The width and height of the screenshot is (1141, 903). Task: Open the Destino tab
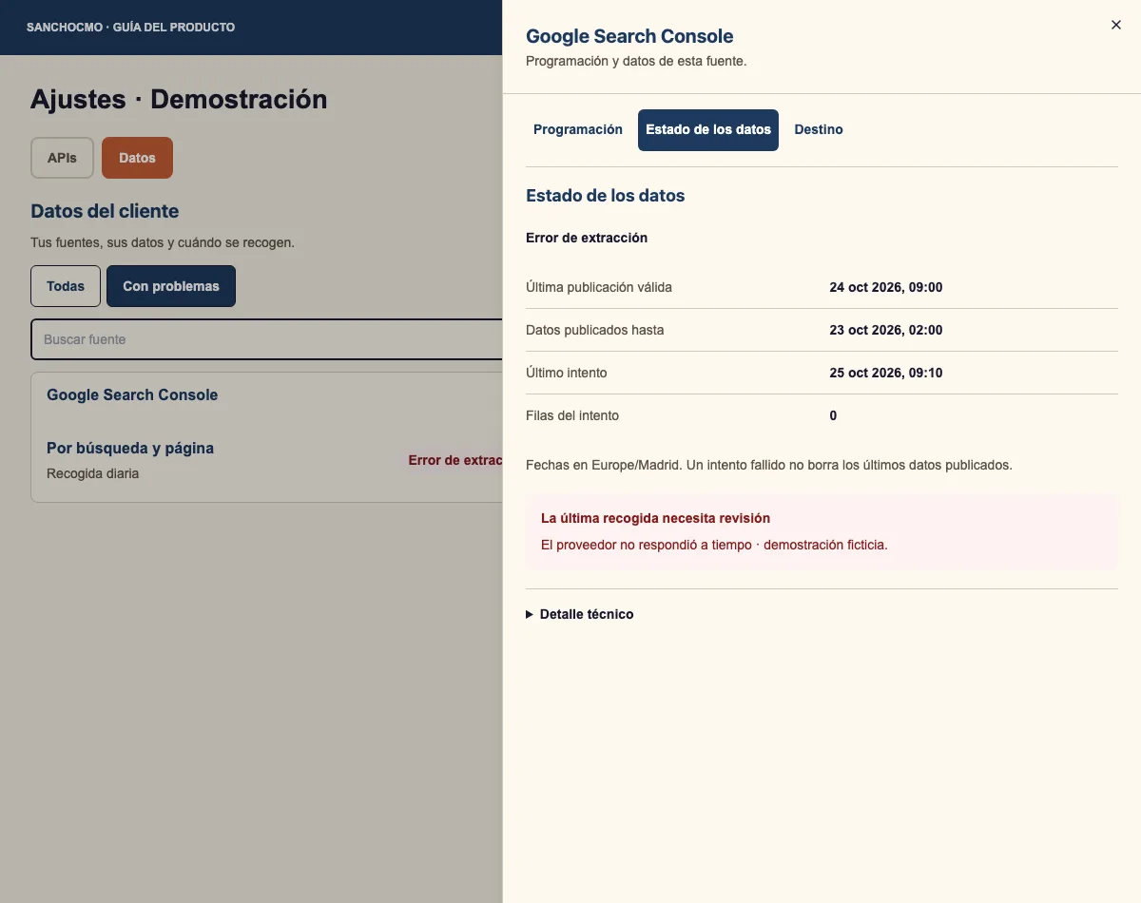[819, 130]
